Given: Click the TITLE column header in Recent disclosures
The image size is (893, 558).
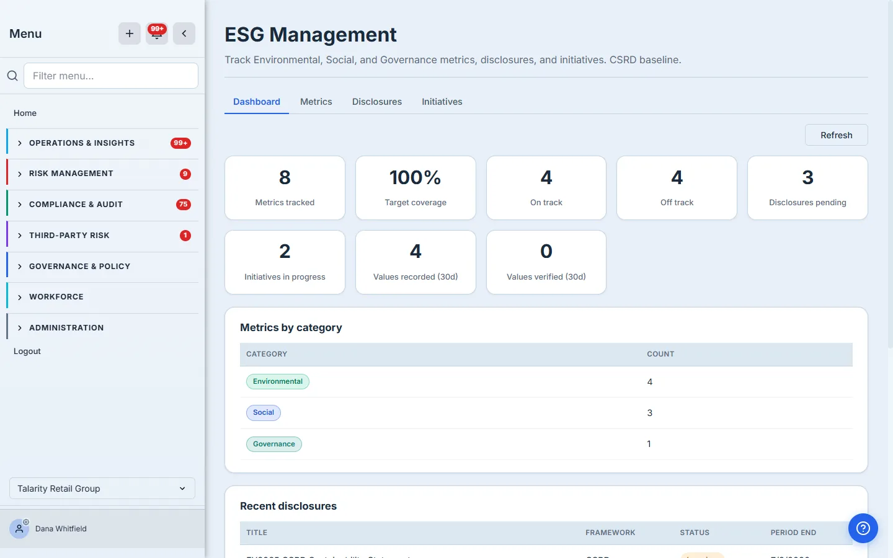Looking at the screenshot, I should [257, 533].
